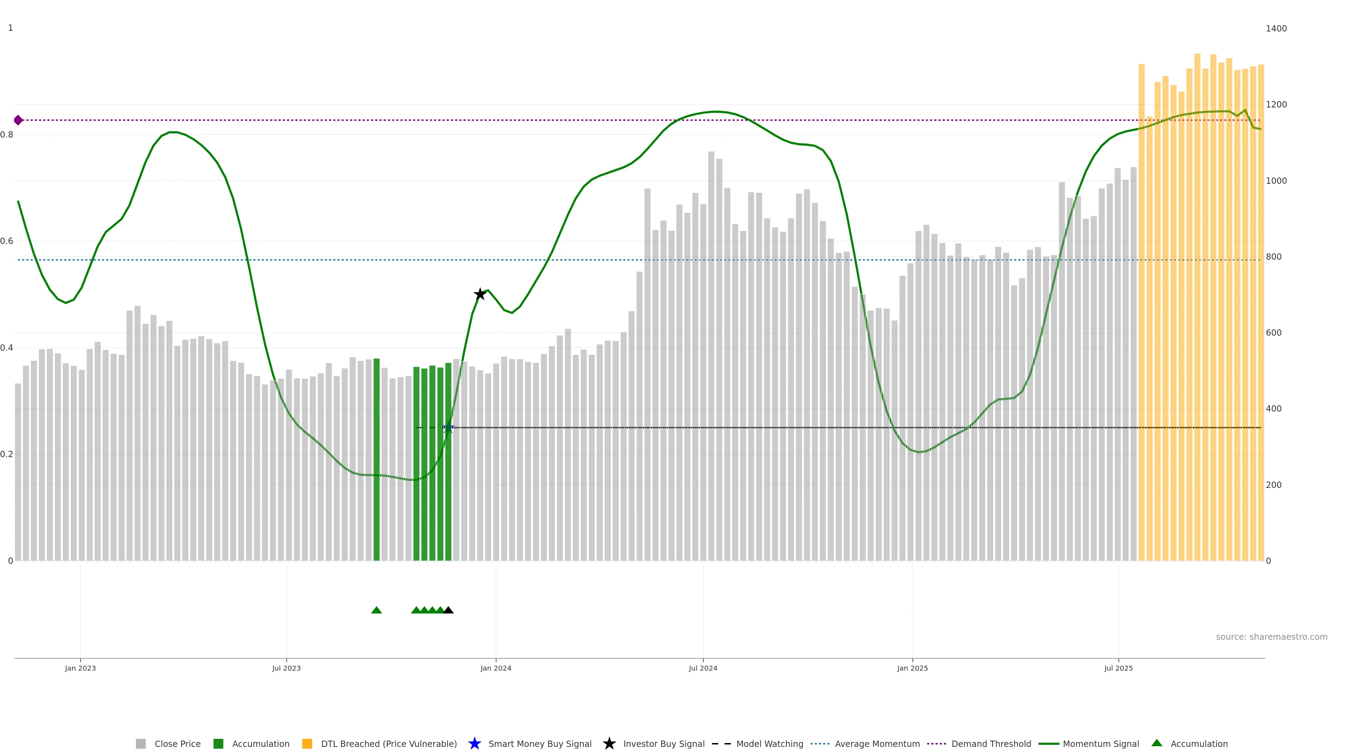Toggle Close Price series in legend
Screen dimensions: 1345x756
pos(177,743)
